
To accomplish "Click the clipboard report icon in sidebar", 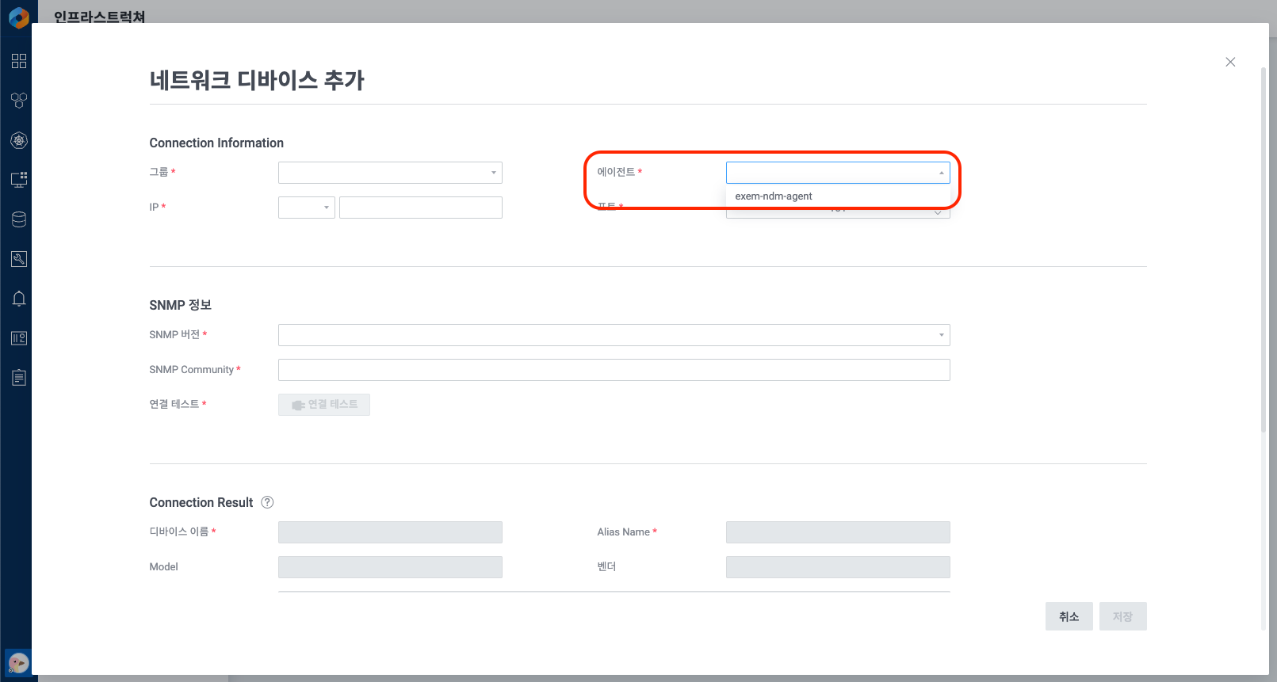I will coord(19,378).
